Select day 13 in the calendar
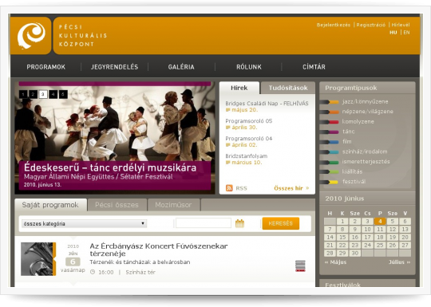The height and width of the screenshot is (307, 431). pos(405,230)
